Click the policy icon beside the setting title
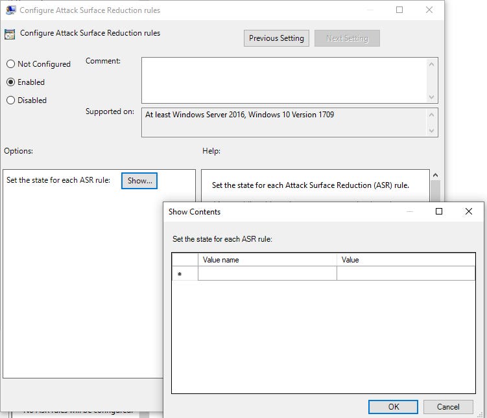Viewport: 487px width, 418px height. tap(10, 34)
